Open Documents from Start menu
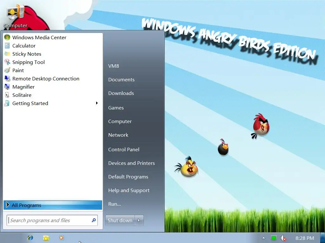 click(121, 79)
